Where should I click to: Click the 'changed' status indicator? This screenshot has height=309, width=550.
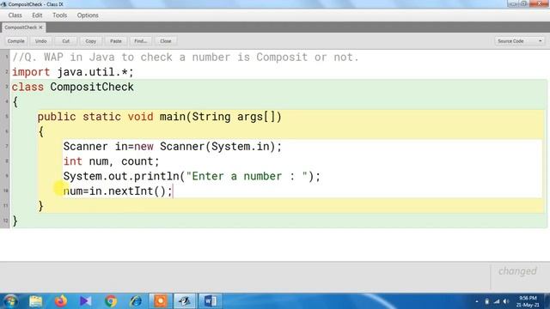tap(517, 271)
